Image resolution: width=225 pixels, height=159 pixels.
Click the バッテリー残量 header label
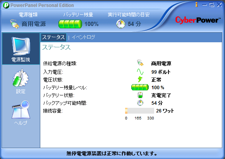[x=78, y=14]
